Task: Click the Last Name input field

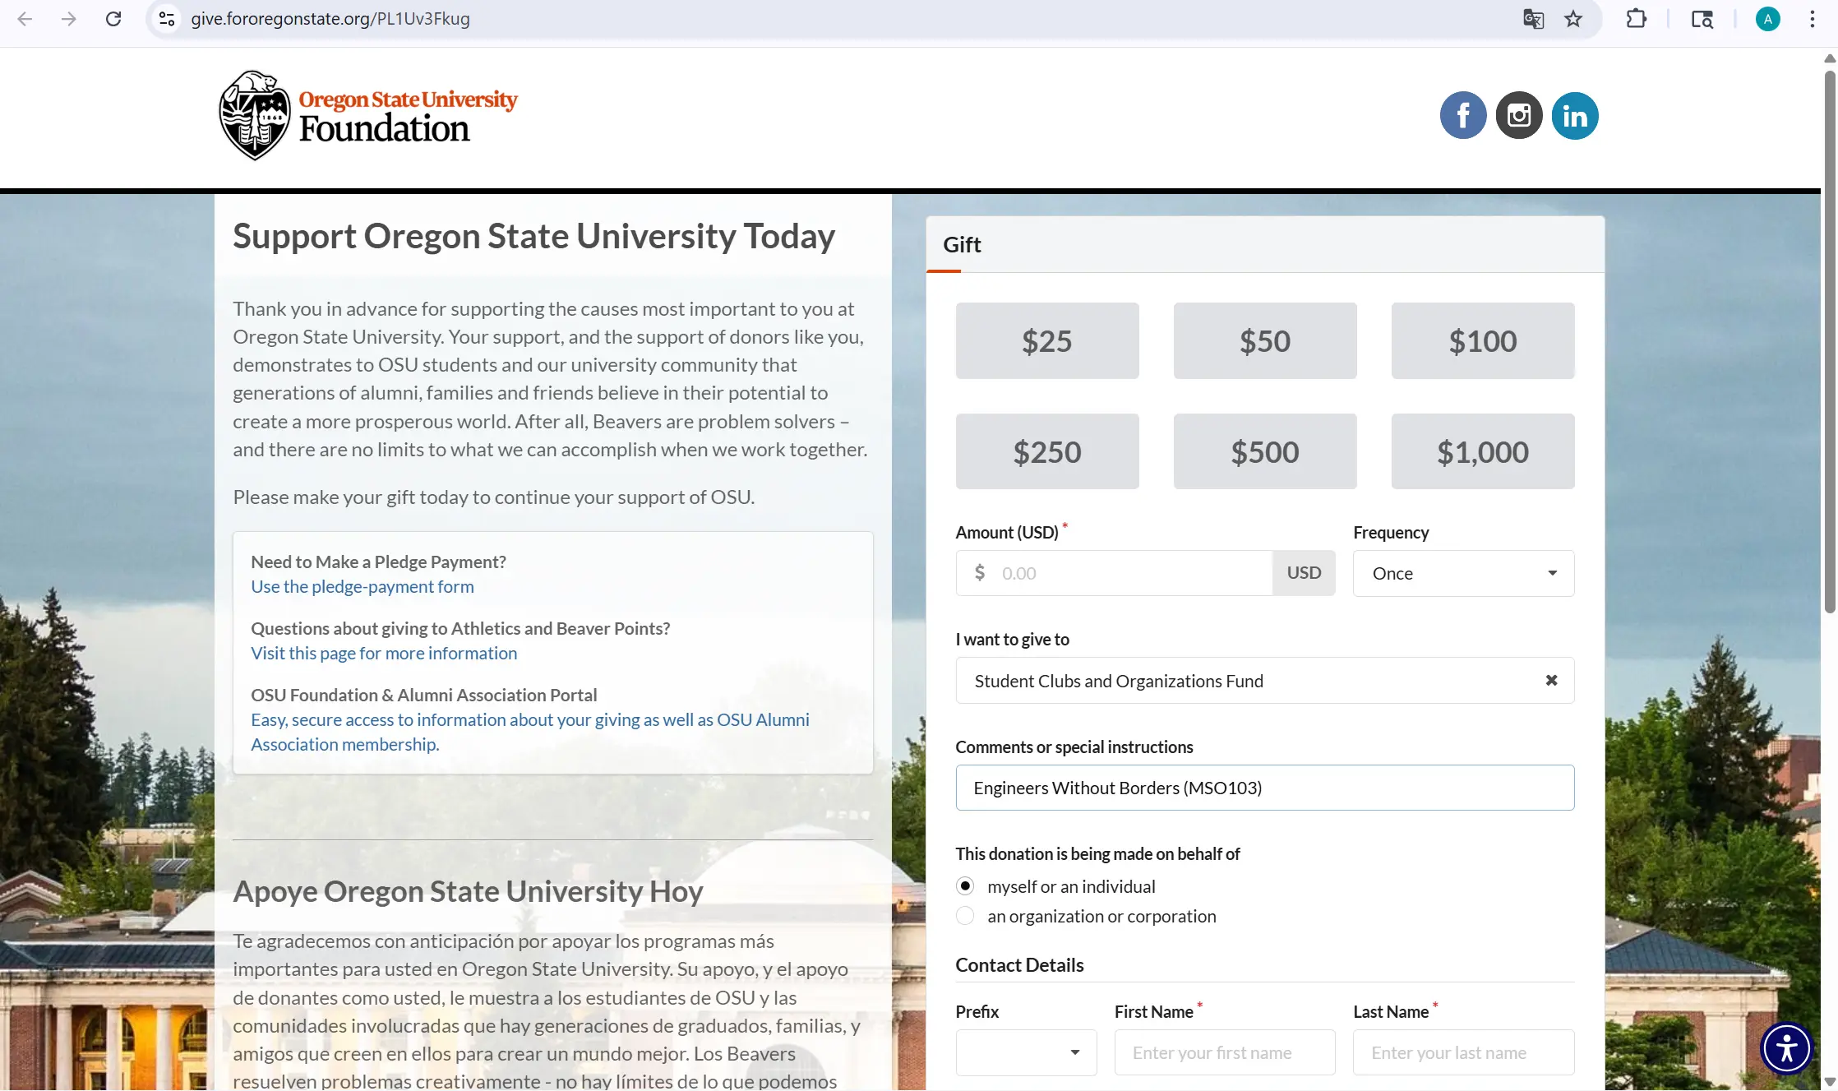Action: point(1463,1052)
